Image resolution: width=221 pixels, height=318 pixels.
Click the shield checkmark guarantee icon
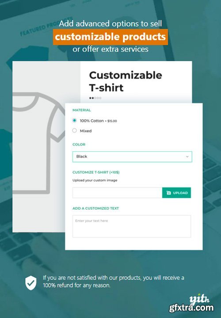tap(31, 283)
